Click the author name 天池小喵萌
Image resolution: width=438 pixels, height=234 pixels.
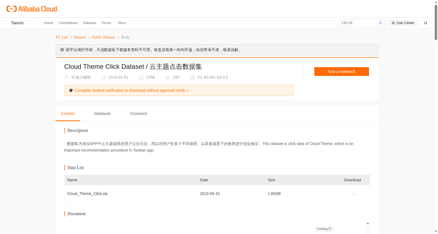81,78
